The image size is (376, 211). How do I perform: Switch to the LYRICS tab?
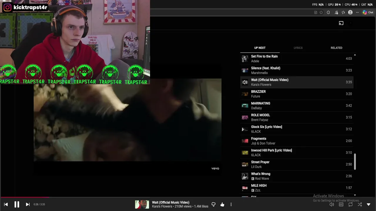tap(298, 48)
